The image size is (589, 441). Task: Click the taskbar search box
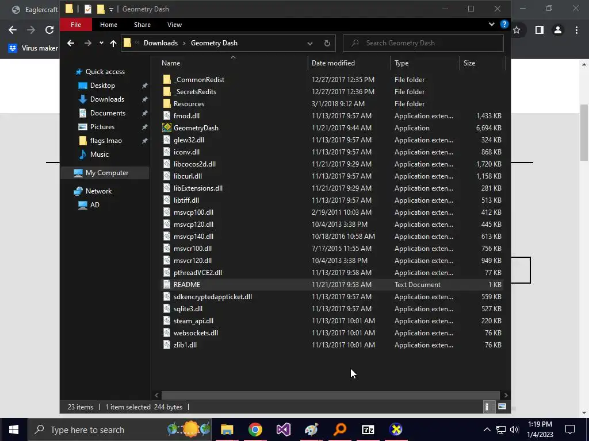click(120, 430)
